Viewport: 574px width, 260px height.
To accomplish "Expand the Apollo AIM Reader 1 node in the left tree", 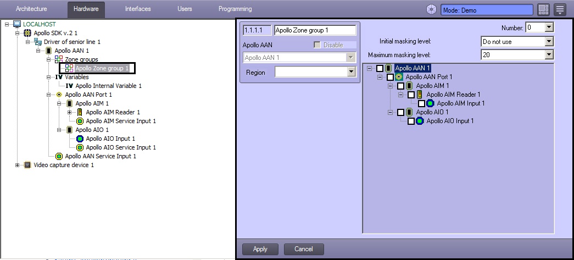I will click(70, 113).
